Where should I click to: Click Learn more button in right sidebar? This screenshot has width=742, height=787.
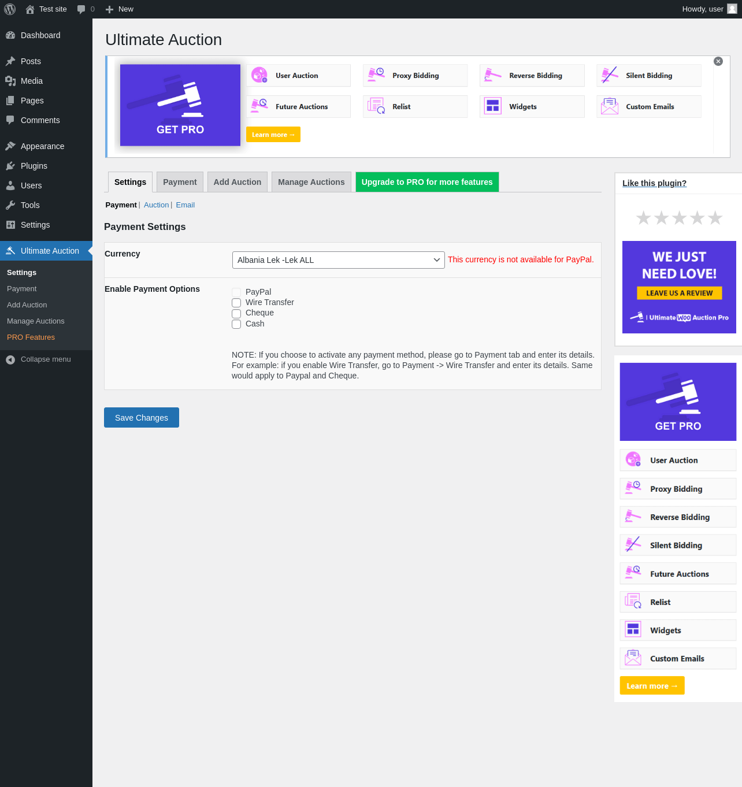[x=652, y=686]
